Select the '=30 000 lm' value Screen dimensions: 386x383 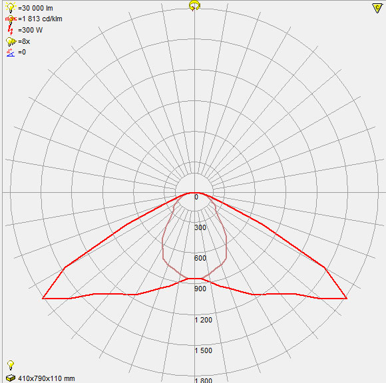[35, 9]
